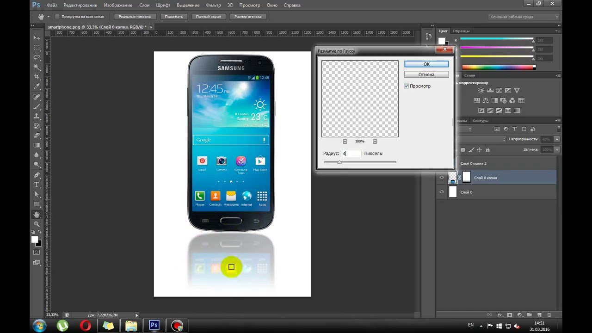Click the Подогнать button

pyautogui.click(x=174, y=17)
